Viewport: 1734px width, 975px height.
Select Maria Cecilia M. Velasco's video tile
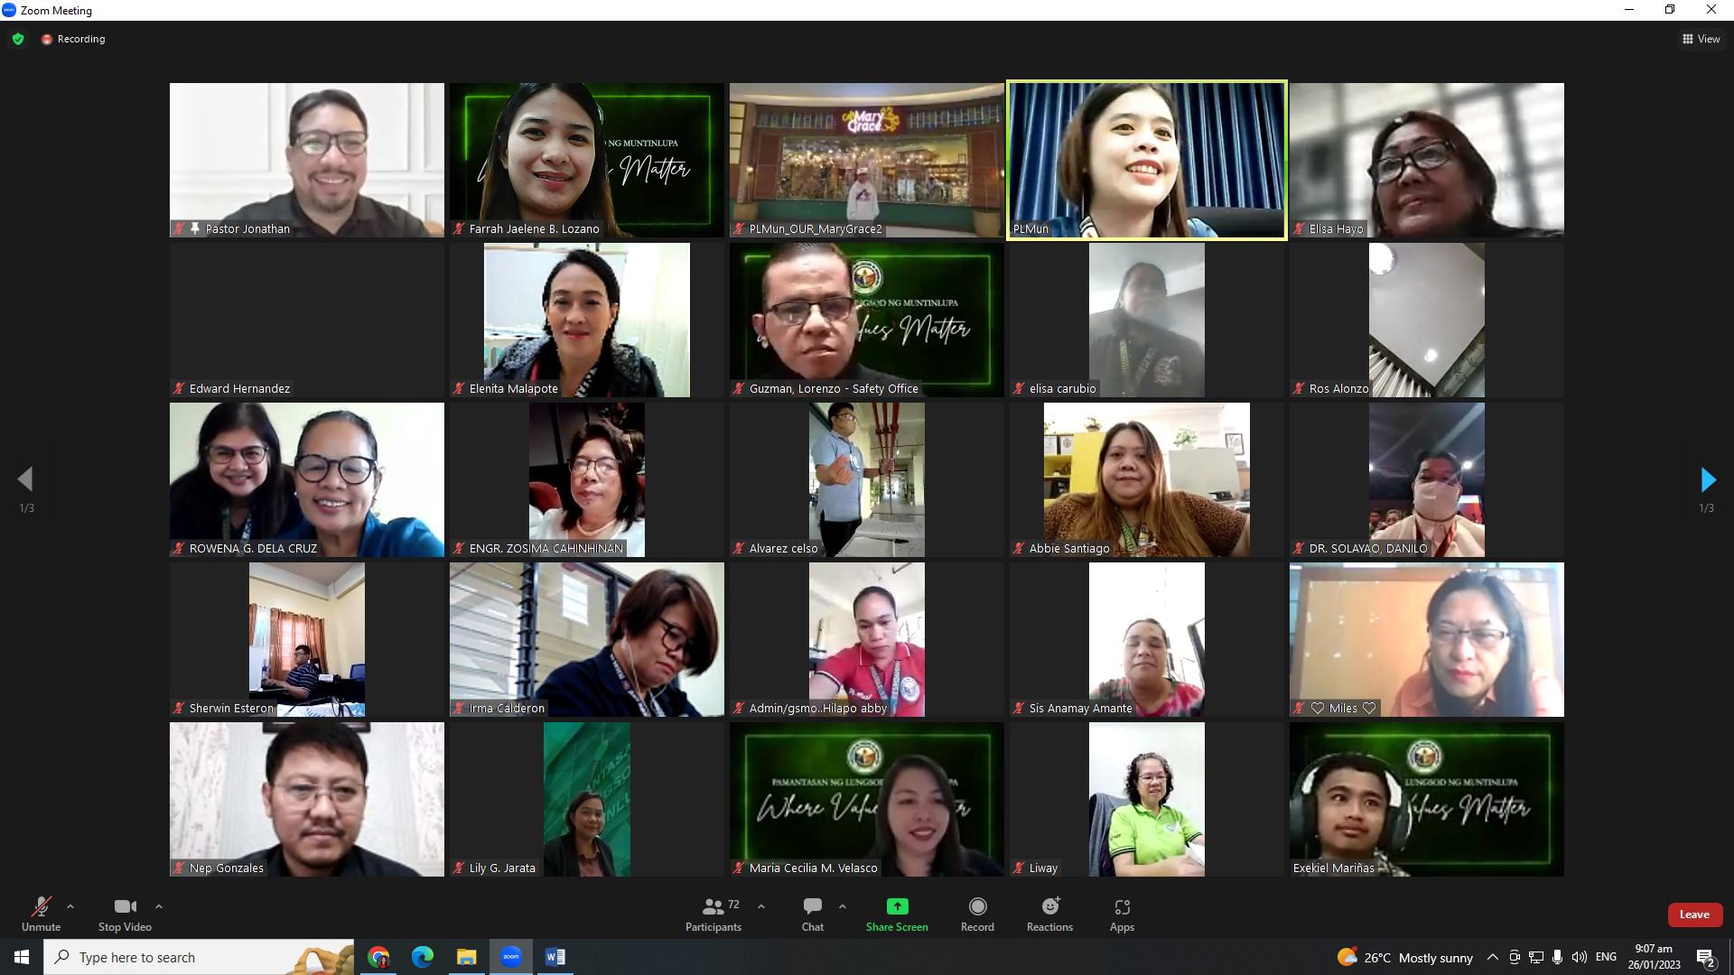point(867,799)
